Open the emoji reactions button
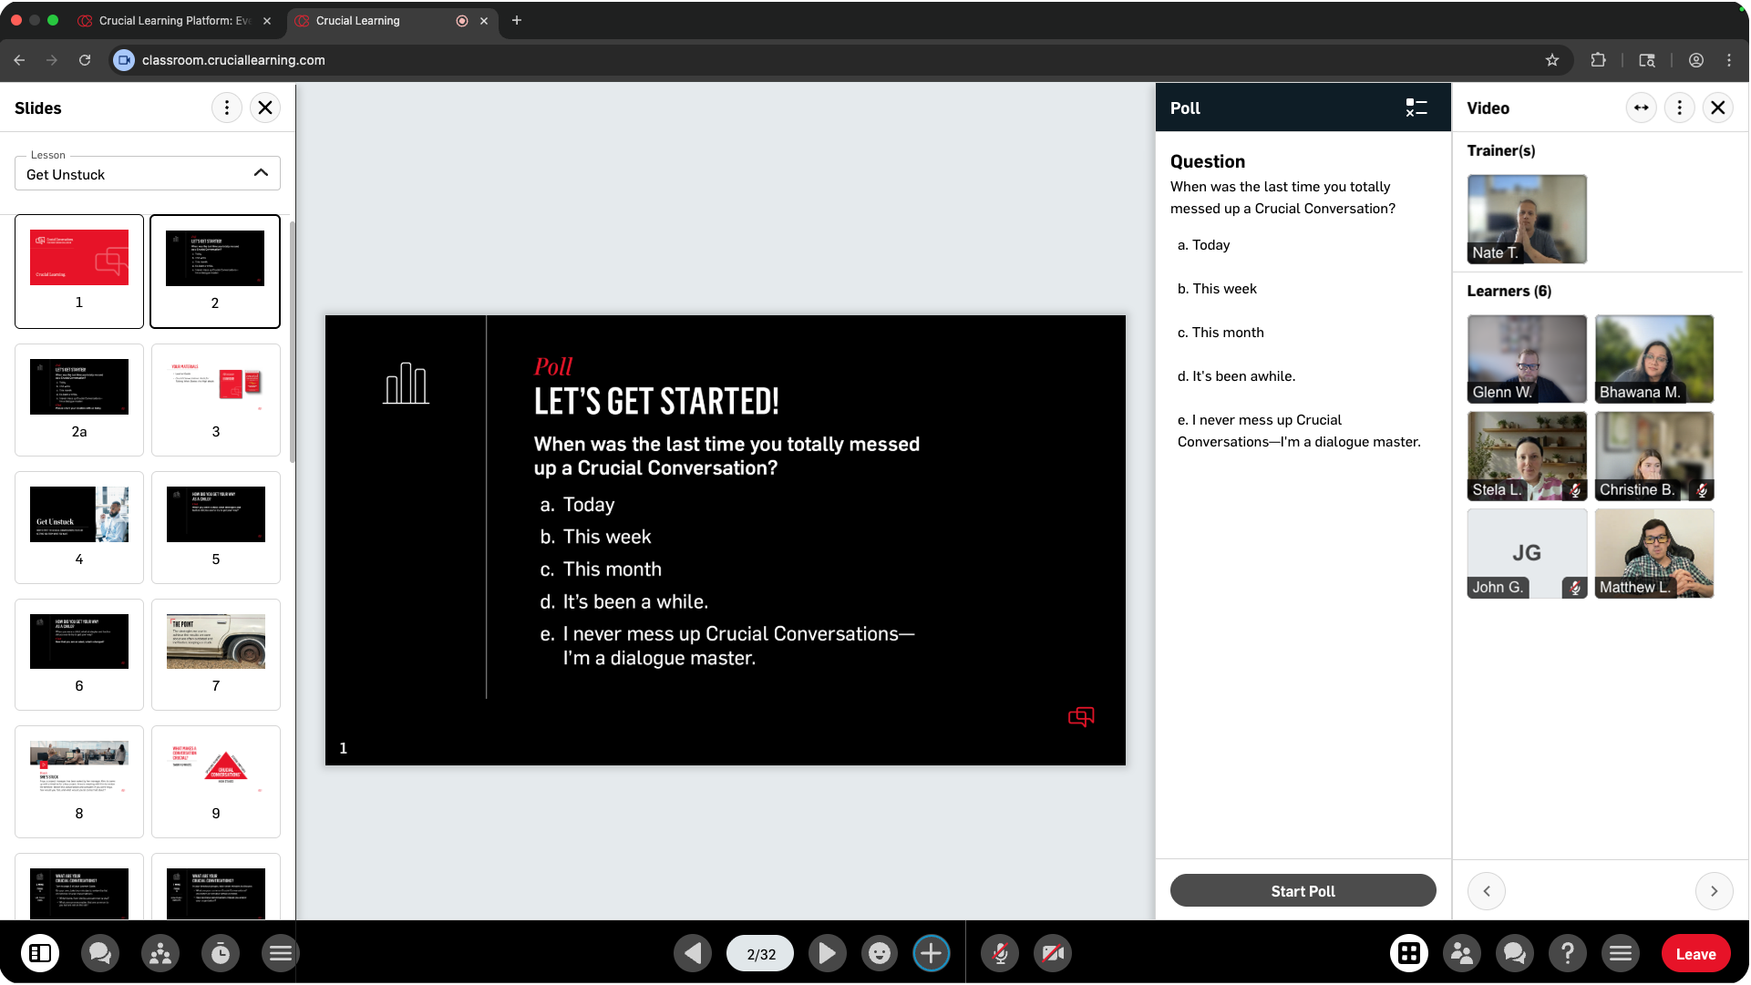 tap(880, 953)
